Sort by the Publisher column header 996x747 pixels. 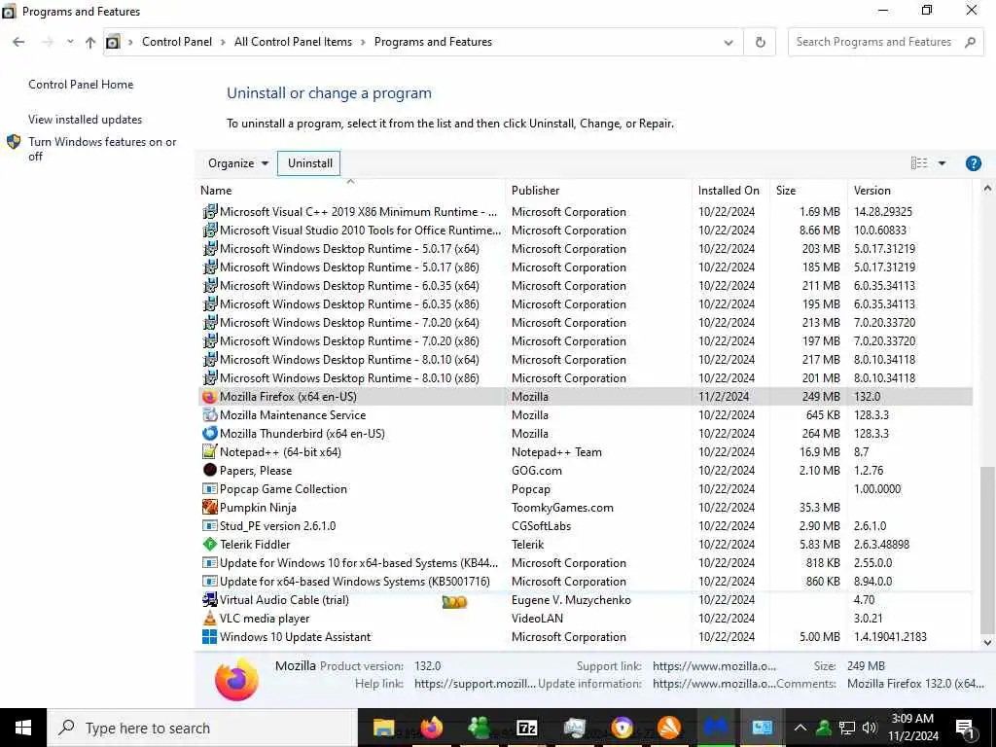coord(599,190)
